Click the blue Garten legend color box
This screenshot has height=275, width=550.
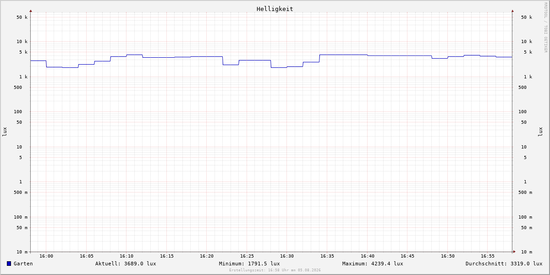pos(9,264)
